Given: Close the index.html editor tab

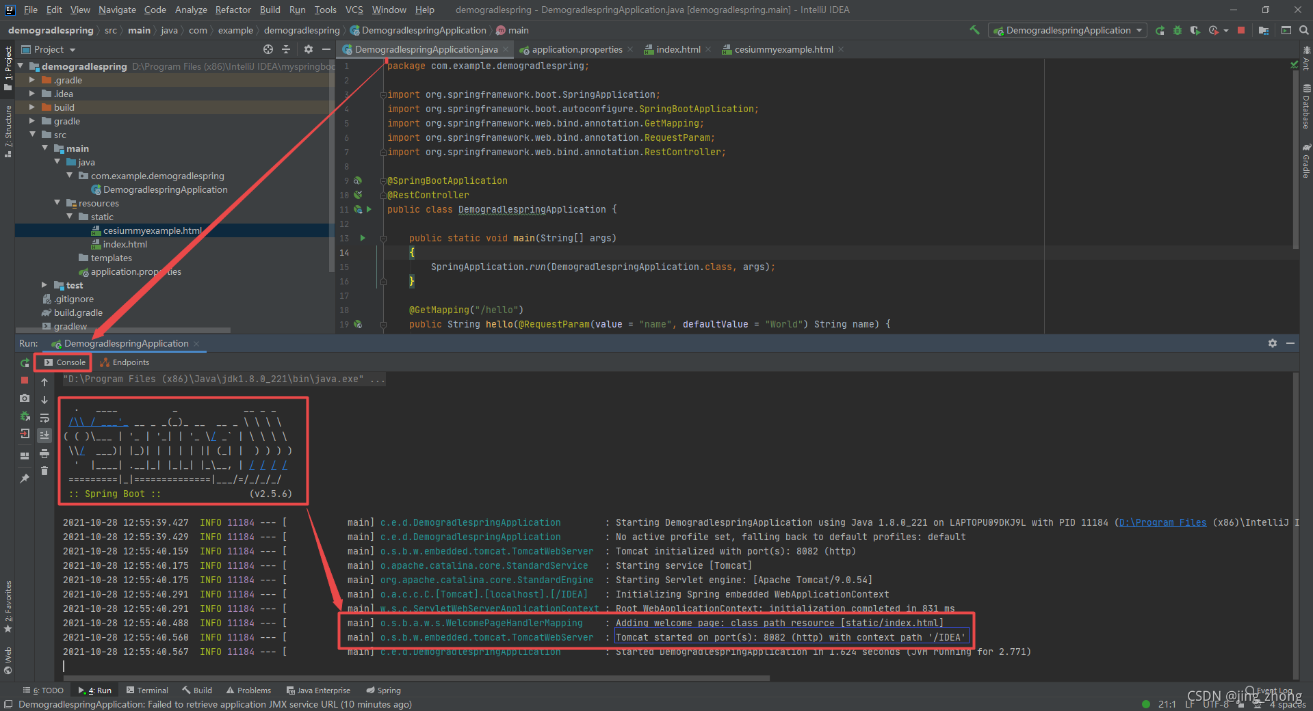Looking at the screenshot, I should [x=708, y=49].
